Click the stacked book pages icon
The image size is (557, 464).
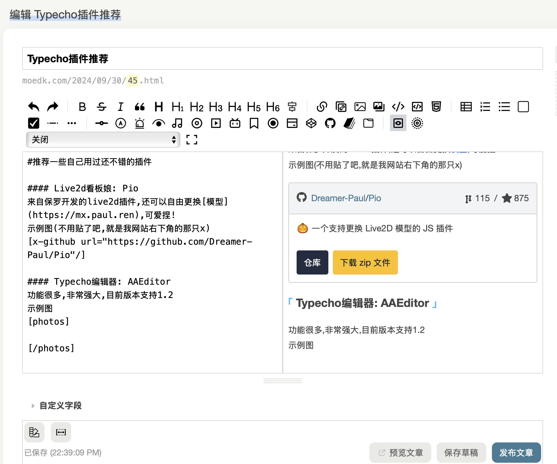pyautogui.click(x=349, y=123)
